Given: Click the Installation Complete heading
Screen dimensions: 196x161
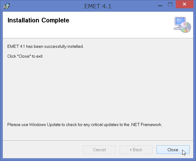Looking at the screenshot, I should coord(38,20).
